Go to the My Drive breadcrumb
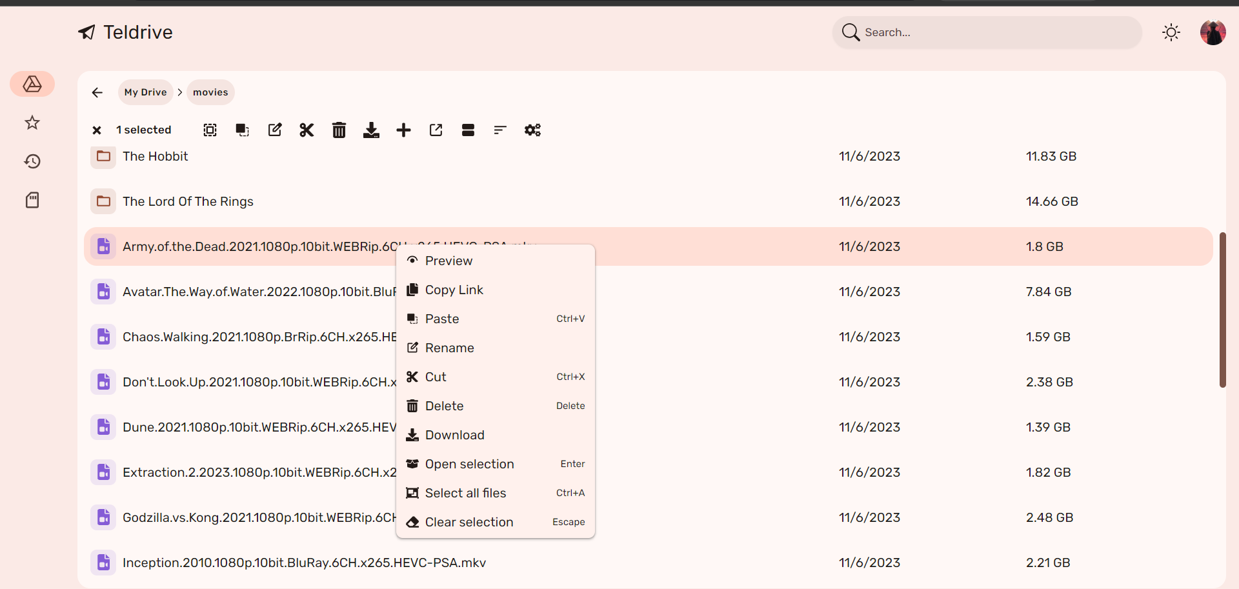The height and width of the screenshot is (589, 1239). (146, 92)
